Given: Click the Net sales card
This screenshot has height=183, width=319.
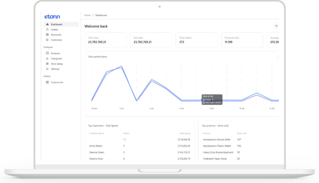Looking at the screenshot, I should (x=151, y=40).
